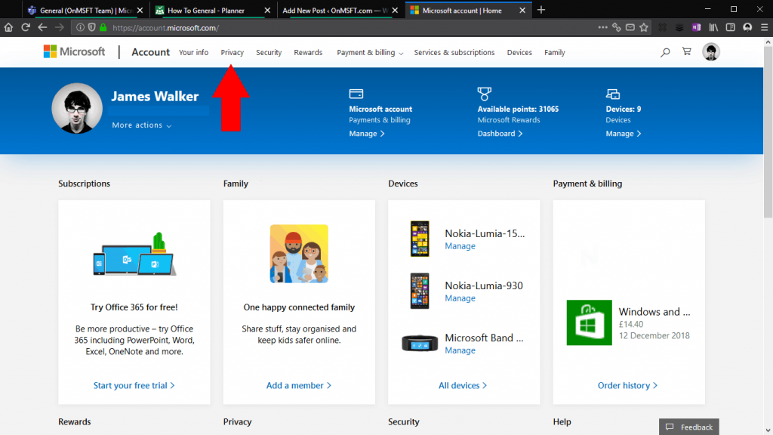Viewport: 773px width, 435px height.
Task: Click the Windows Store purchase icon
Action: click(589, 322)
